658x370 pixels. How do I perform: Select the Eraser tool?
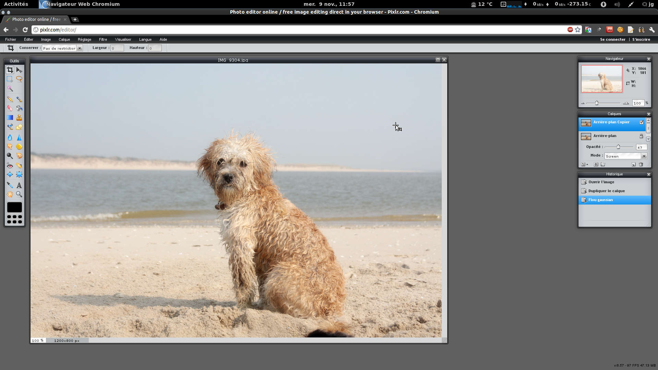coord(10,108)
